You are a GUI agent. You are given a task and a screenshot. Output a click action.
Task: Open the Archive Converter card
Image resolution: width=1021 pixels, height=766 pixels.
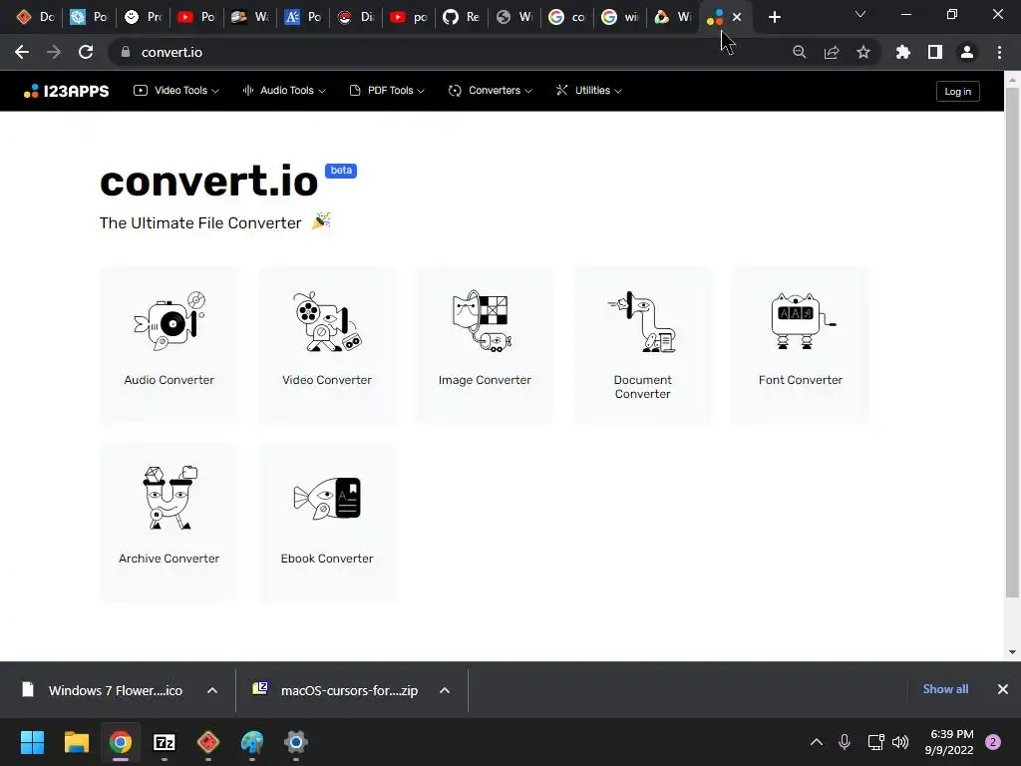click(x=170, y=523)
